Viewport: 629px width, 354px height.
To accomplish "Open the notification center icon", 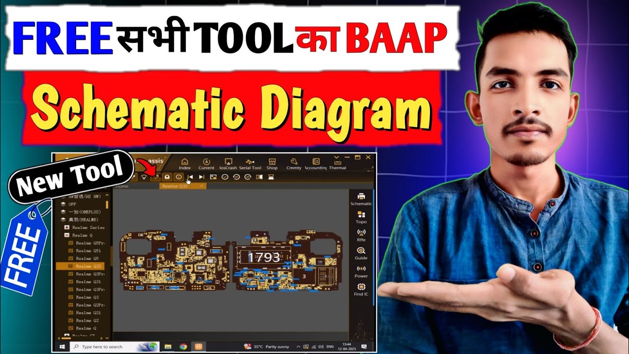I will tap(364, 347).
